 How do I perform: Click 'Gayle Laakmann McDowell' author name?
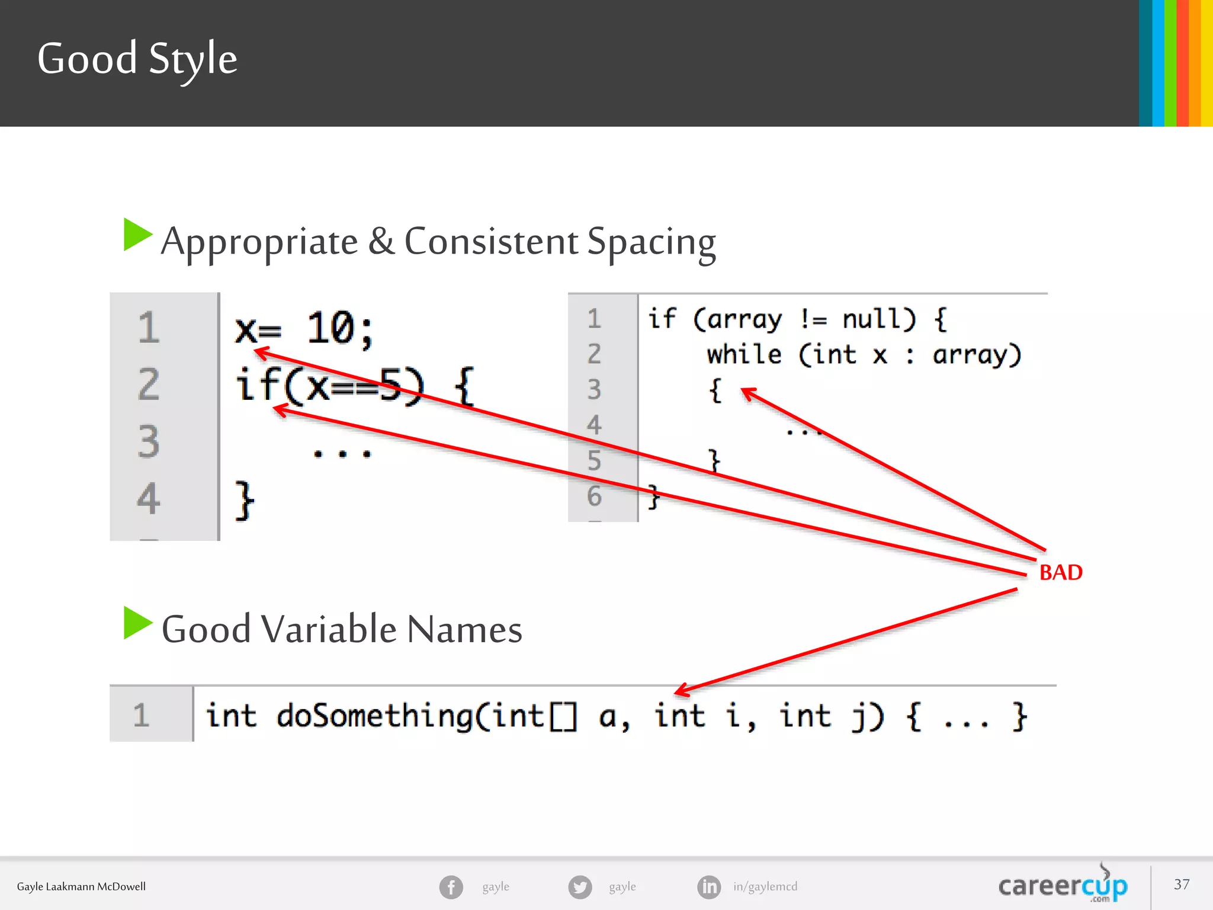point(81,887)
